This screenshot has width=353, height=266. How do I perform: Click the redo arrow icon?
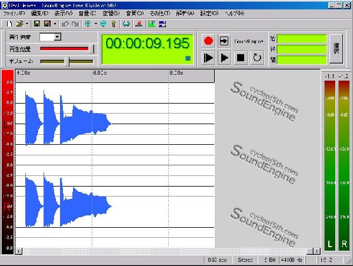[75, 24]
